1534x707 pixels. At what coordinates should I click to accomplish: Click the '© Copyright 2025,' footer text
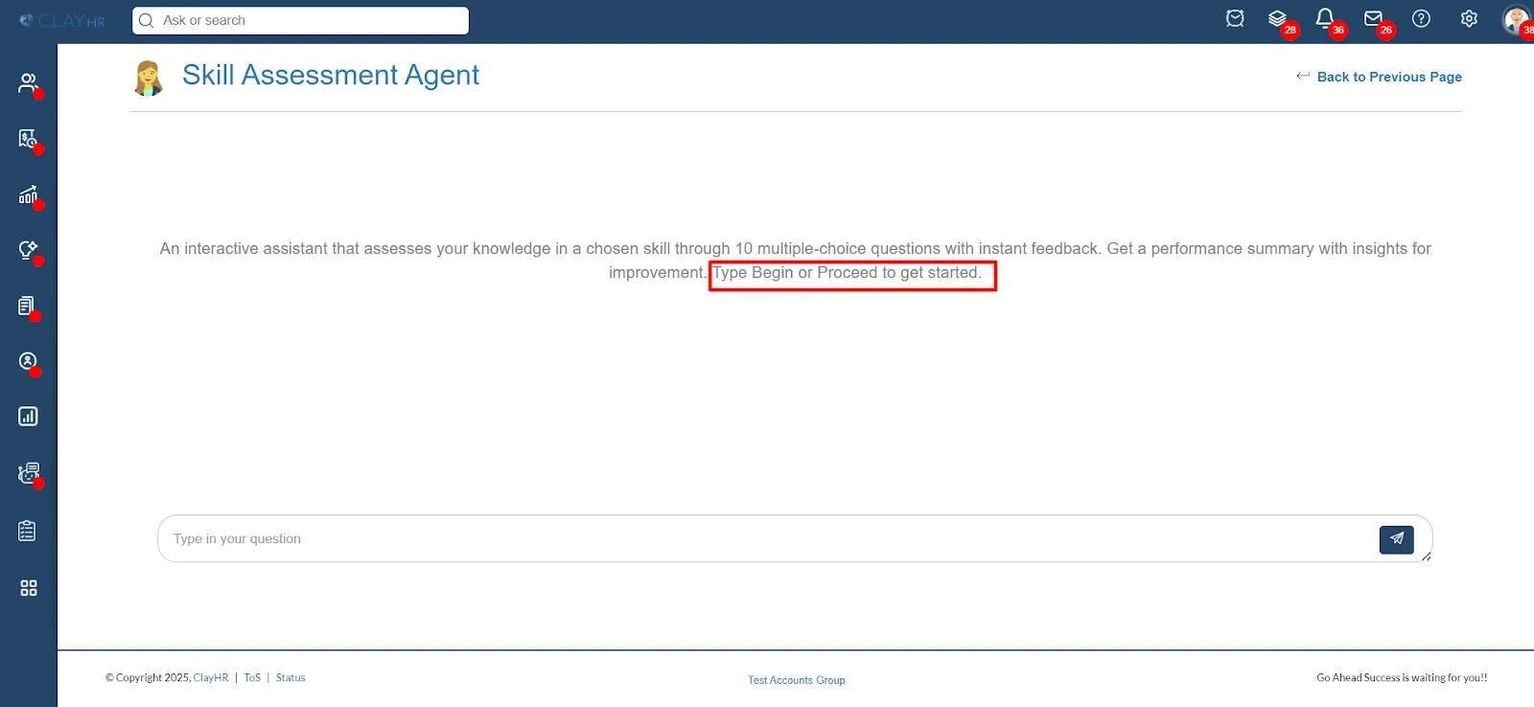click(148, 677)
